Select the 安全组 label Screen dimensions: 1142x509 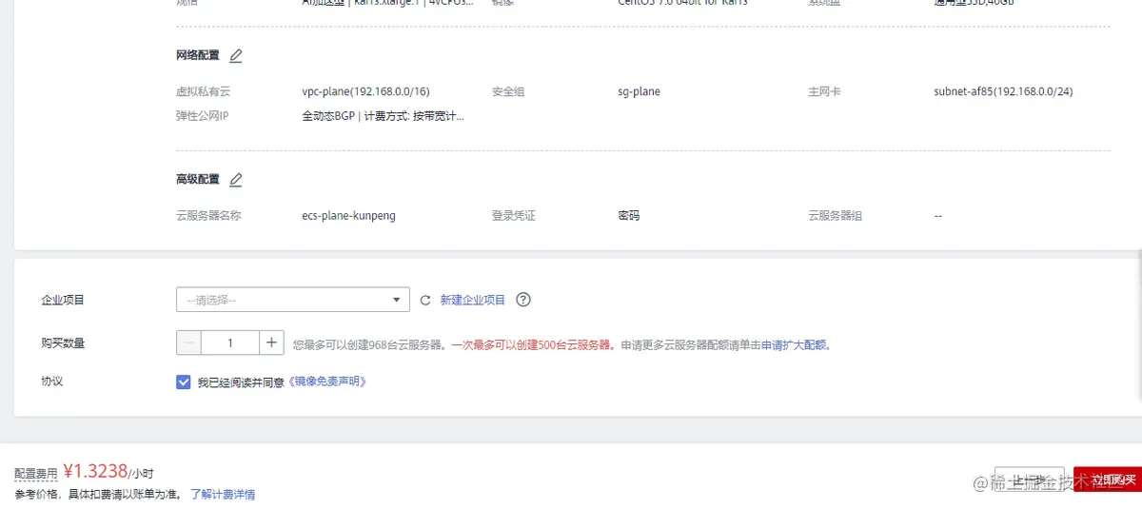pyautogui.click(x=508, y=92)
